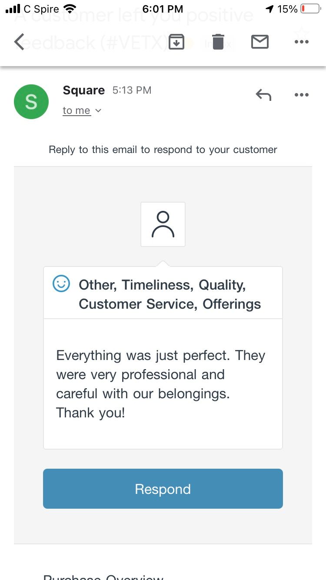This screenshot has width=326, height=580.
Task: Open message options dots beside reply arrow
Action: click(x=301, y=95)
